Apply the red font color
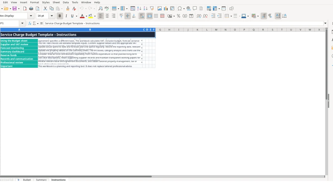Image resolution: width=333 pixels, height=187 pixels. (x=82, y=16)
